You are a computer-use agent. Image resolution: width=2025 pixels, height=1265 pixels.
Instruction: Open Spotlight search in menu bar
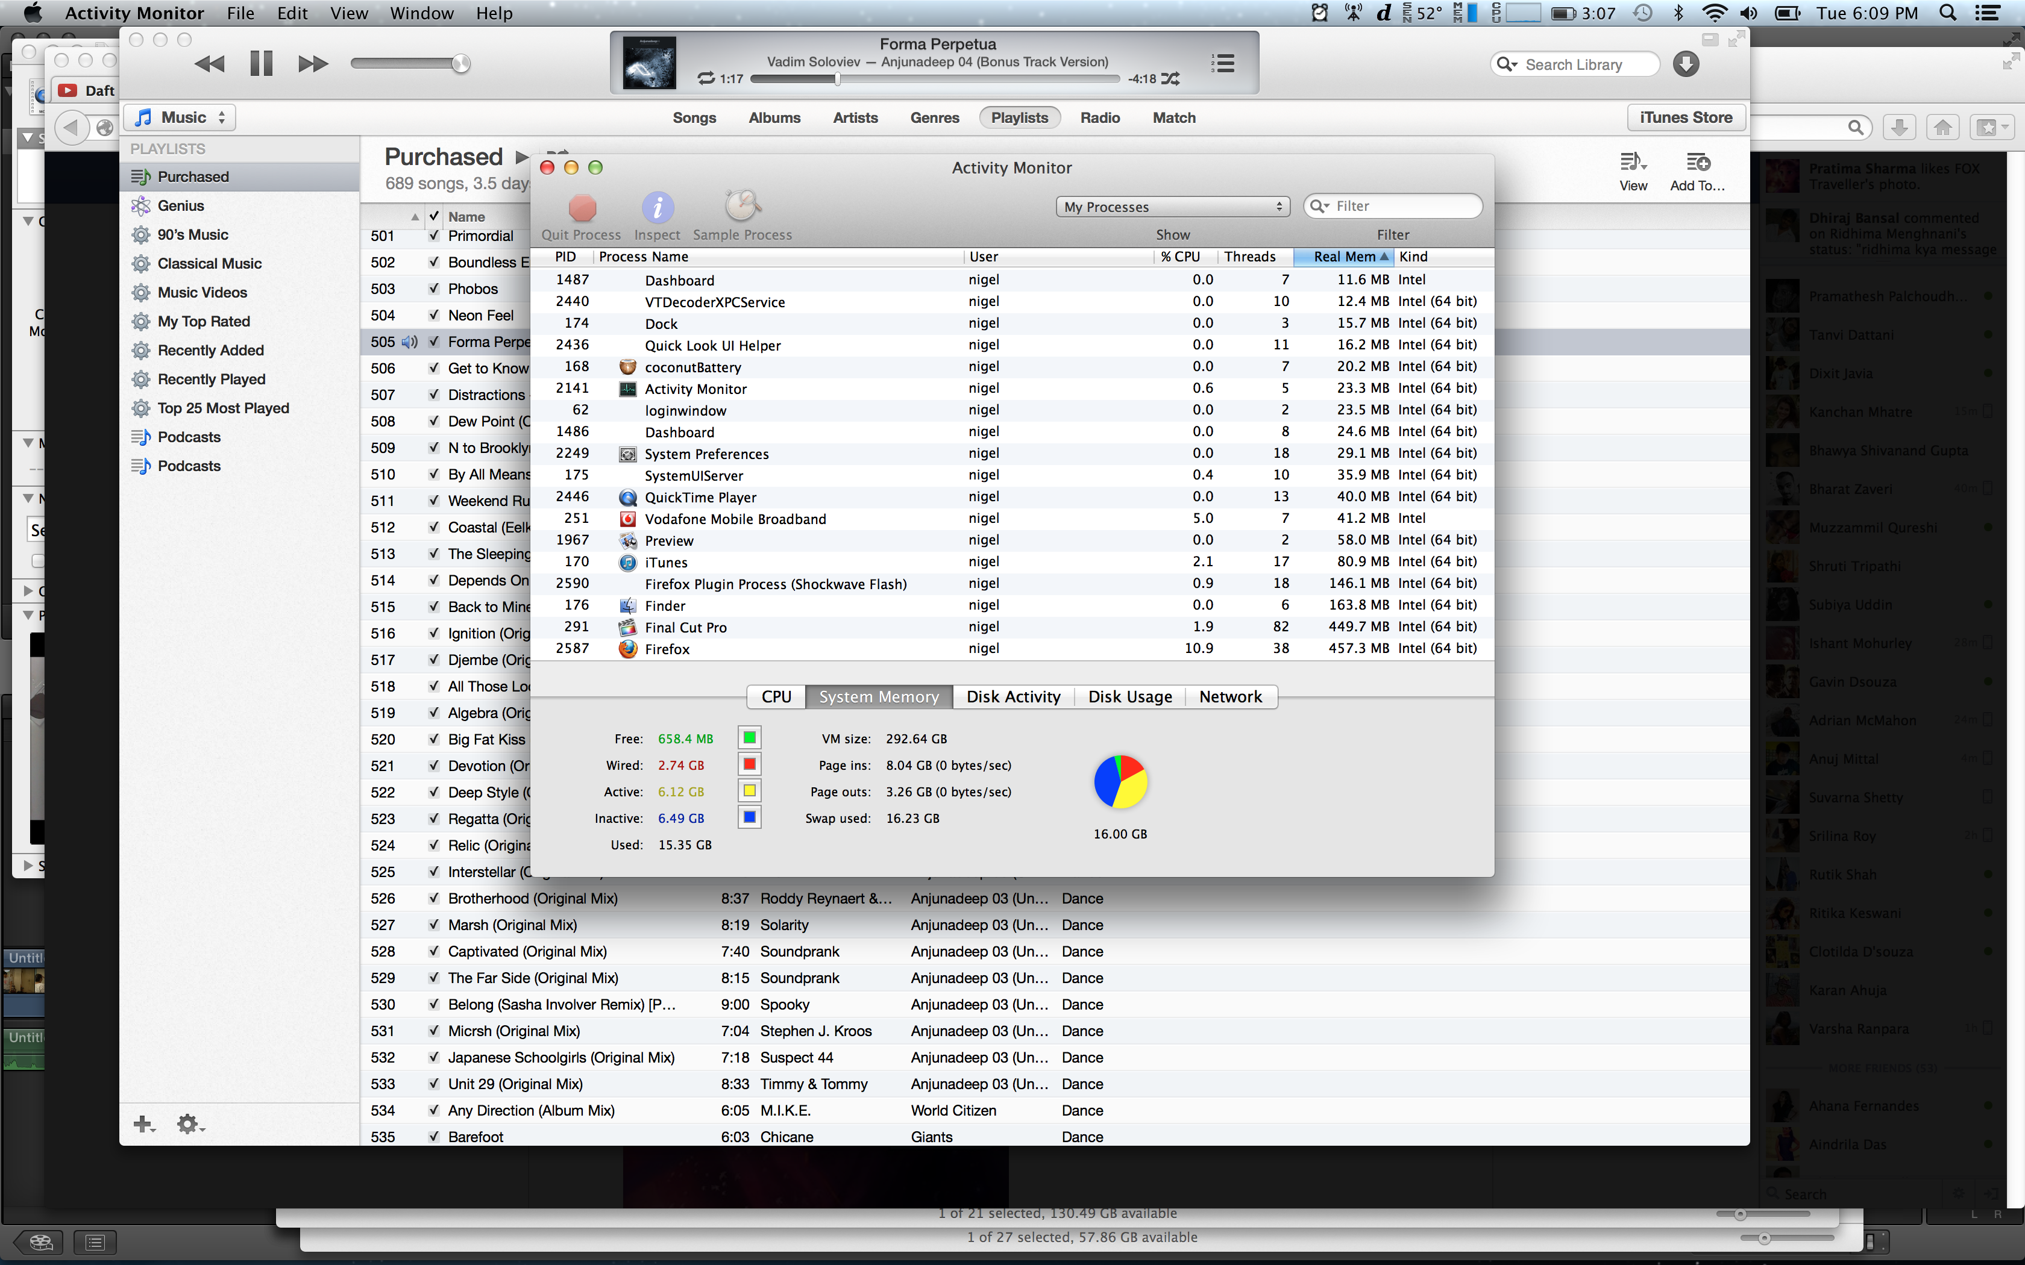point(1947,13)
